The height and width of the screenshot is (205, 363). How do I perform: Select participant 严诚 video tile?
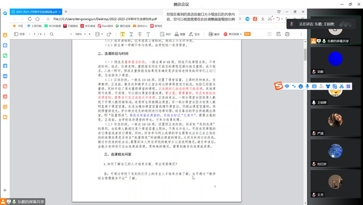pos(336,122)
